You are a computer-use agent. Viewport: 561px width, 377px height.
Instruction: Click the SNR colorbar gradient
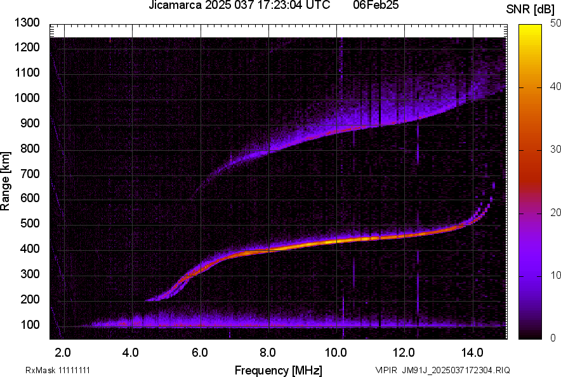[530, 182]
